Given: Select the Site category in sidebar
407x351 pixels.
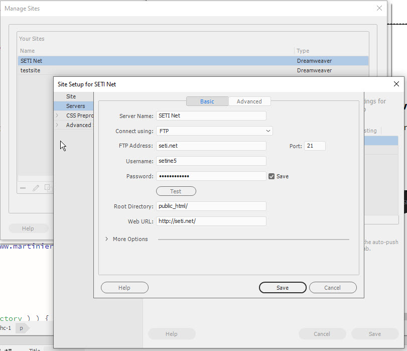Looking at the screenshot, I should click(x=71, y=96).
